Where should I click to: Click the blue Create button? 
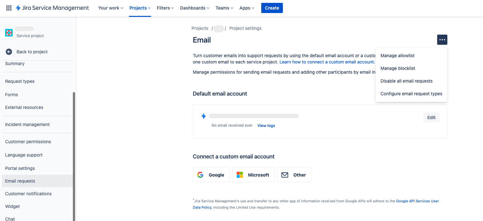point(272,8)
